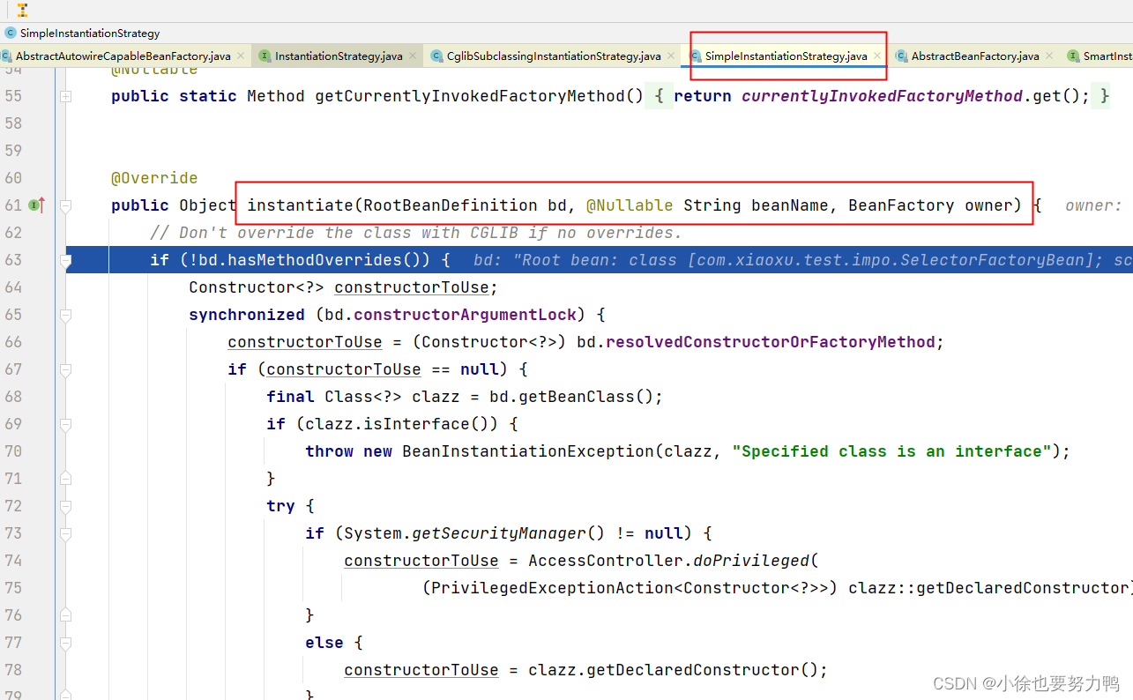This screenshot has height=700, width=1133.
Task: Click the @Override annotation on line 60
Action: [154, 178]
